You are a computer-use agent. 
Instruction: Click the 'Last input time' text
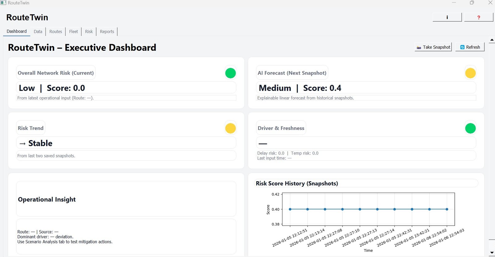(x=274, y=158)
